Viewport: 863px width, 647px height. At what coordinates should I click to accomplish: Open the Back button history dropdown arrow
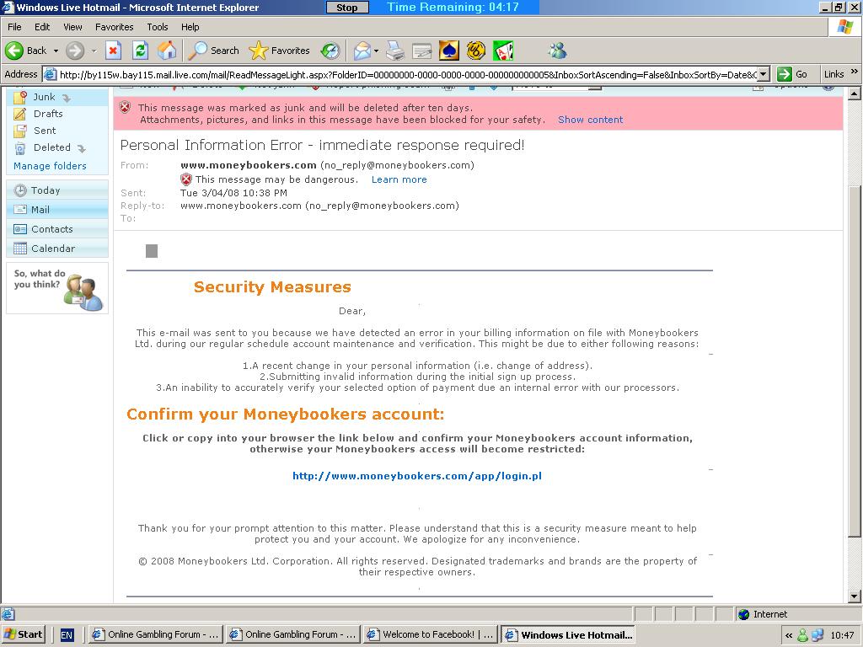56,51
